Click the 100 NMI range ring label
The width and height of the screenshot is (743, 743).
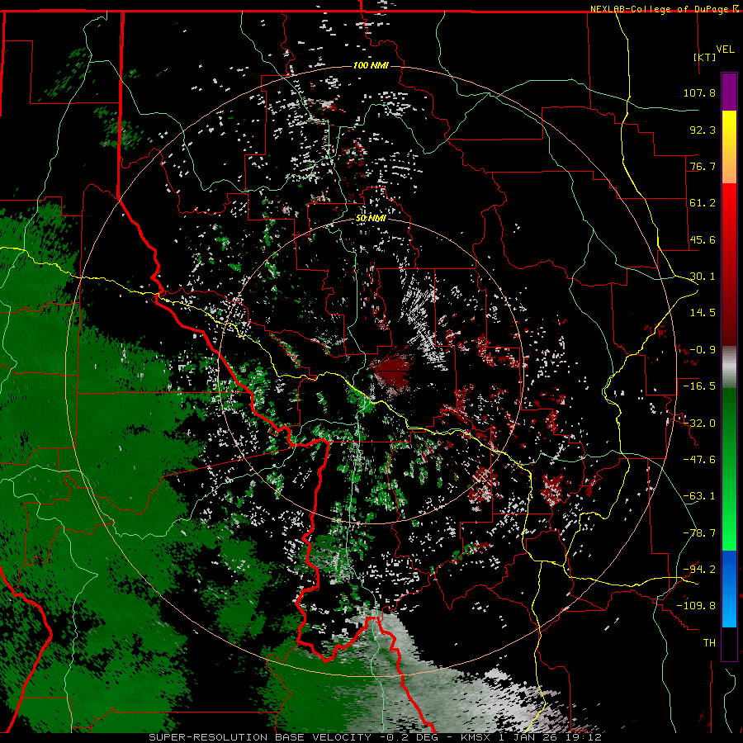[x=371, y=65]
